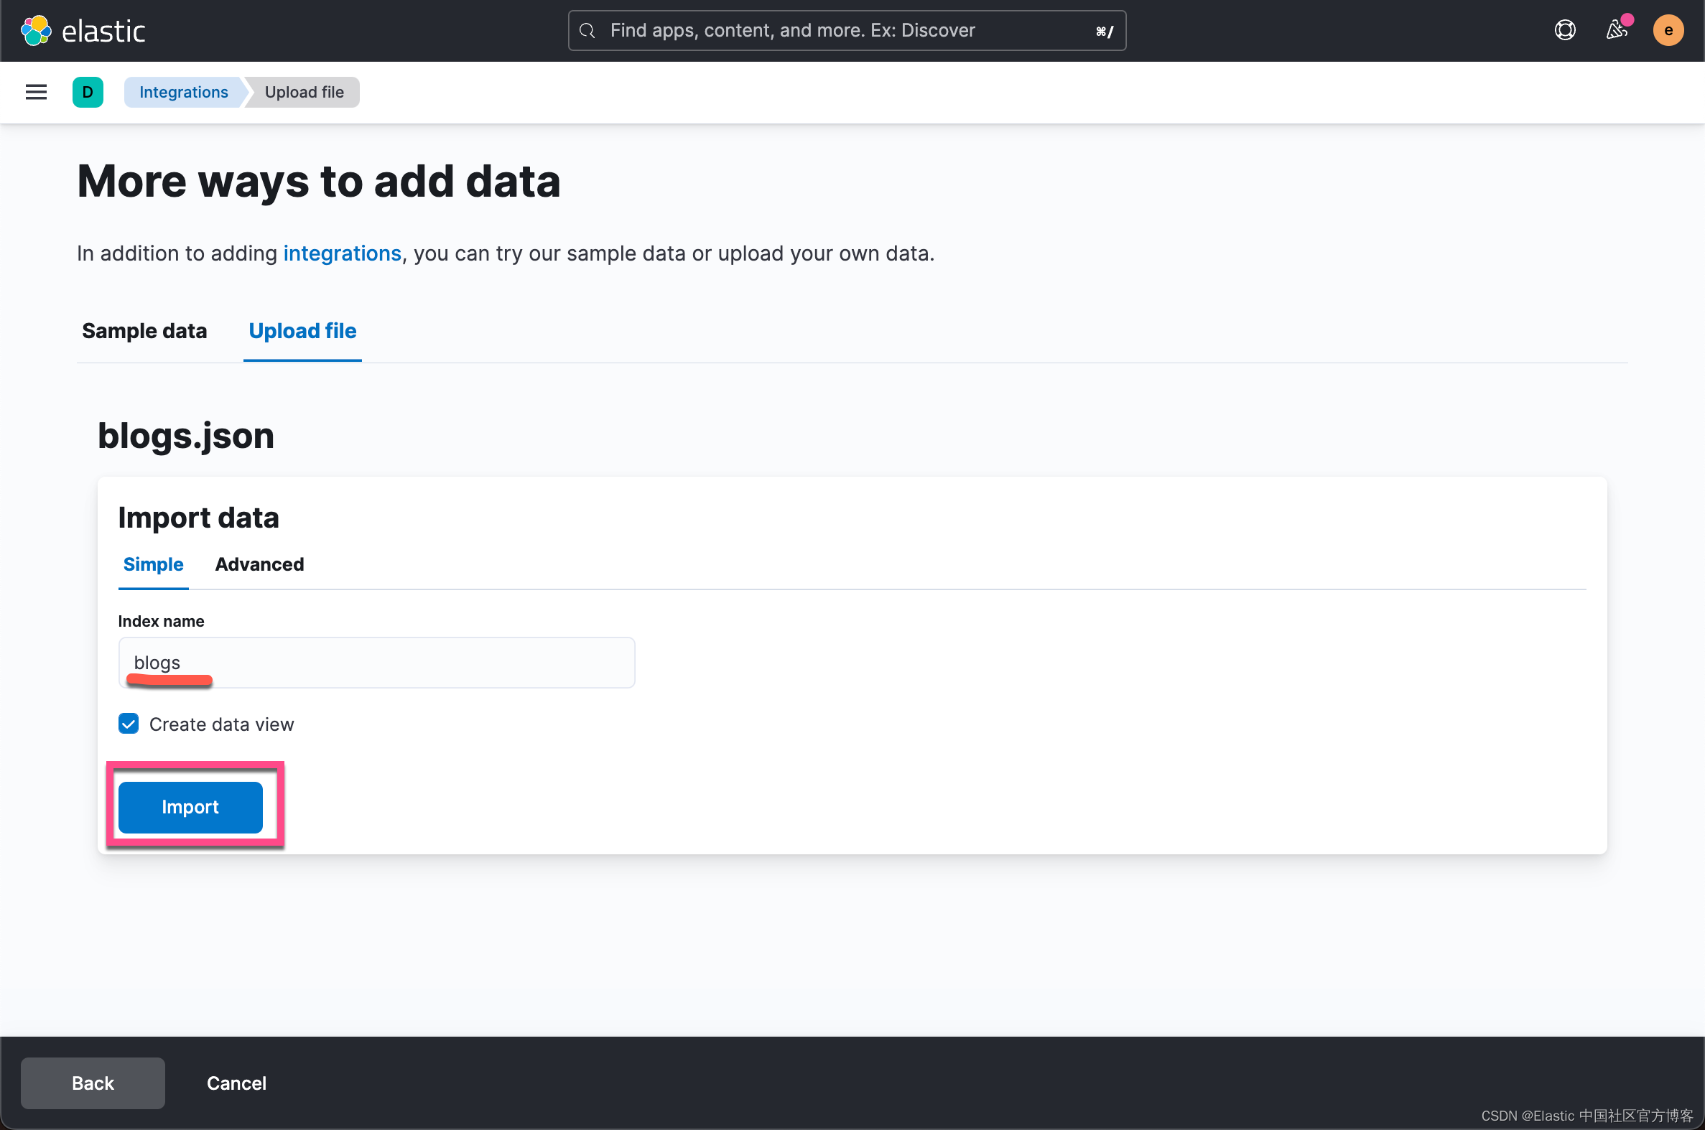Uncheck the Create data view checkbox
Image resolution: width=1705 pixels, height=1130 pixels.
tap(129, 724)
